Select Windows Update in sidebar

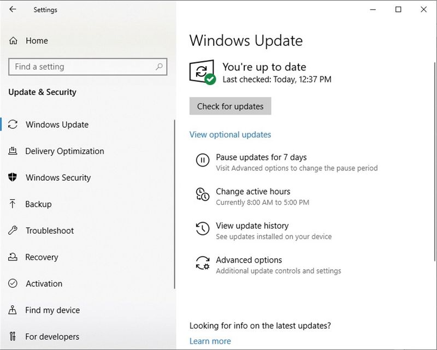[57, 124]
